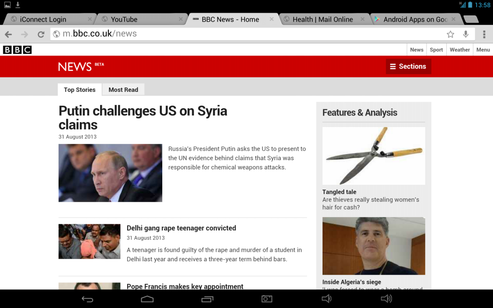Image resolution: width=493 pixels, height=308 pixels.
Task: Open the Sport section
Action: coord(436,50)
